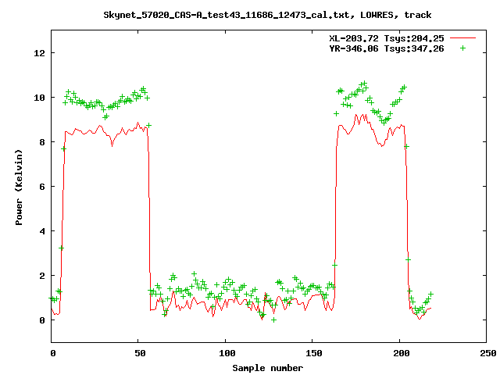Click the x-axis tick label 50
The image size is (500, 375).
point(140,353)
